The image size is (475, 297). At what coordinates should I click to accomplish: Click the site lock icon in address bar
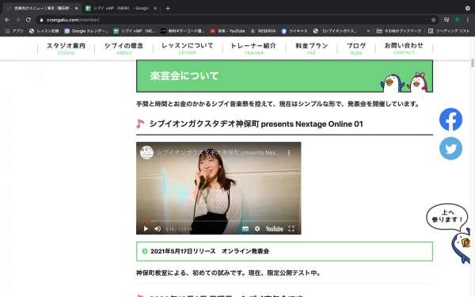pyautogui.click(x=41, y=20)
